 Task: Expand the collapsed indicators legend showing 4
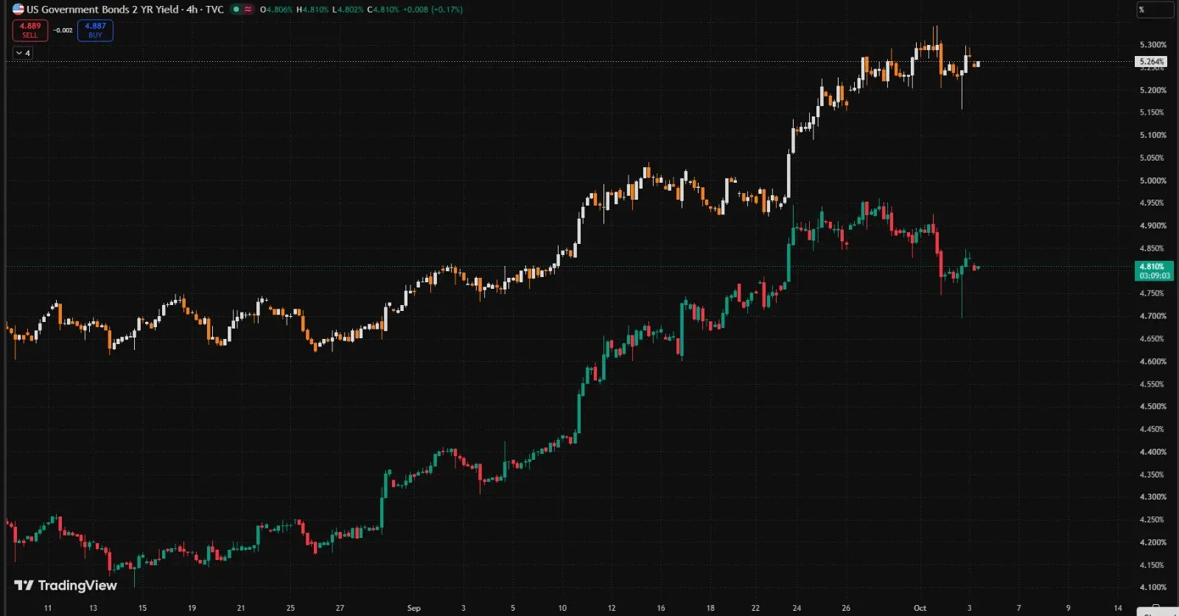(23, 53)
